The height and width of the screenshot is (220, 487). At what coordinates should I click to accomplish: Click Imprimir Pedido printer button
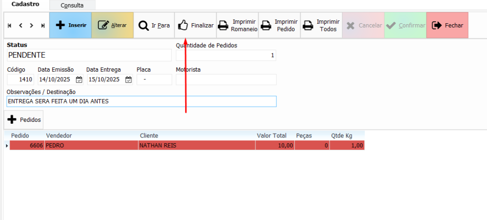tap(280, 26)
